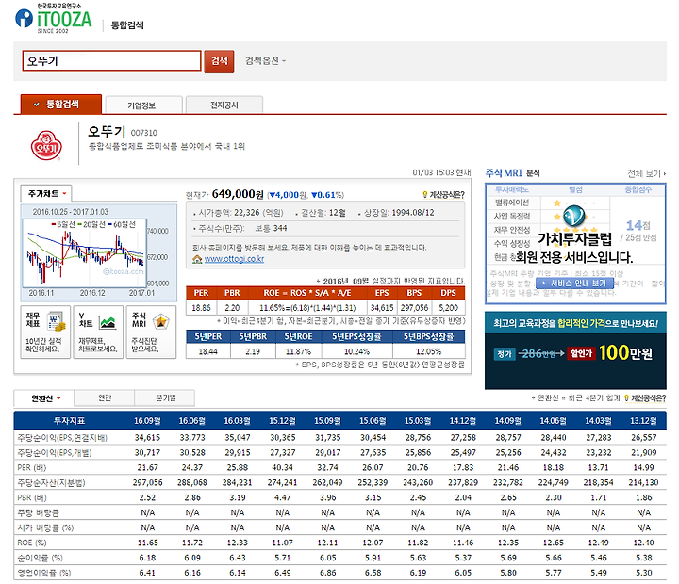Click the 전체 보기 link
Screen dimensions: 679x584
[x=647, y=173]
